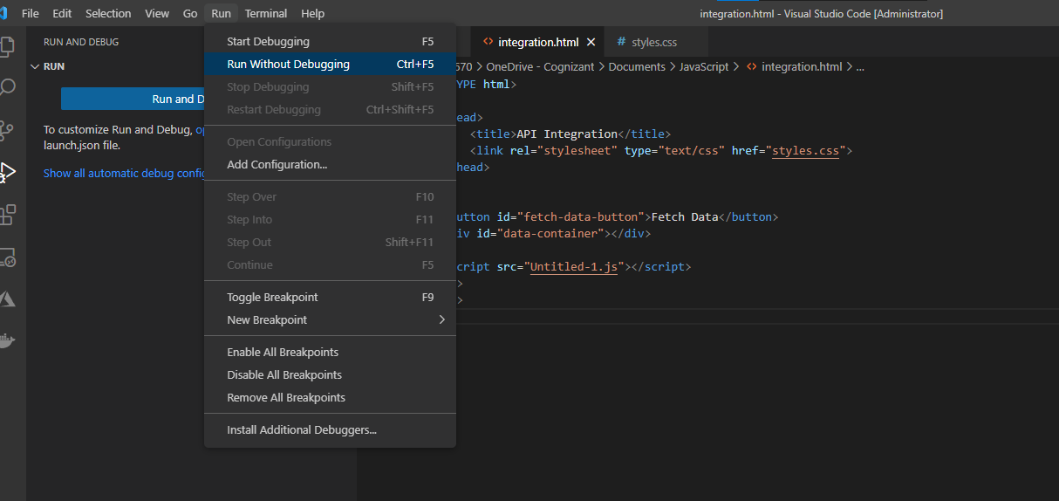This screenshot has width=1059, height=501.
Task: Open the Azure panel icon
Action: 7,299
